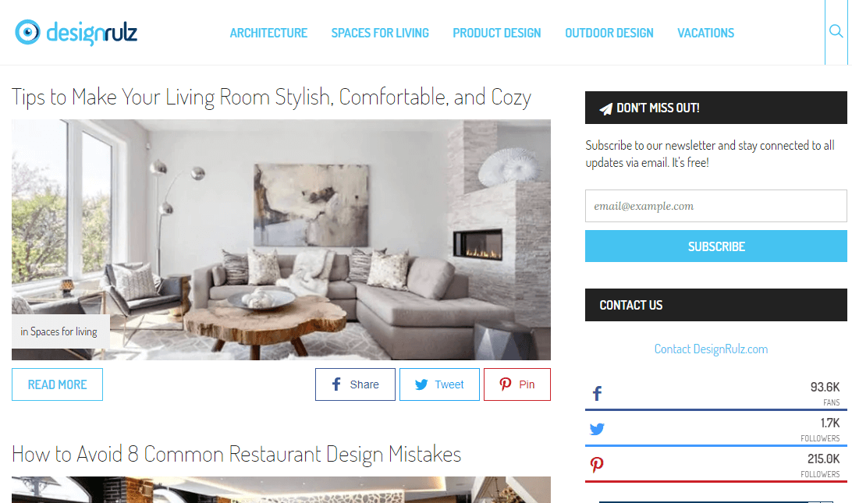Share the article on Facebook

click(x=355, y=384)
